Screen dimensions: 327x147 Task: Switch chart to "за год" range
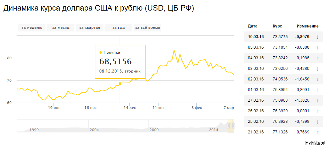point(119,27)
